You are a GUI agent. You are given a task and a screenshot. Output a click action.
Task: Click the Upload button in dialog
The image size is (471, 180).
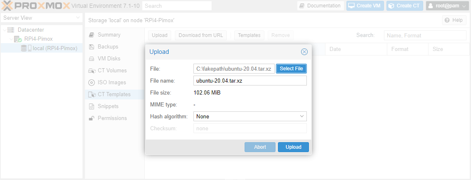click(x=293, y=147)
